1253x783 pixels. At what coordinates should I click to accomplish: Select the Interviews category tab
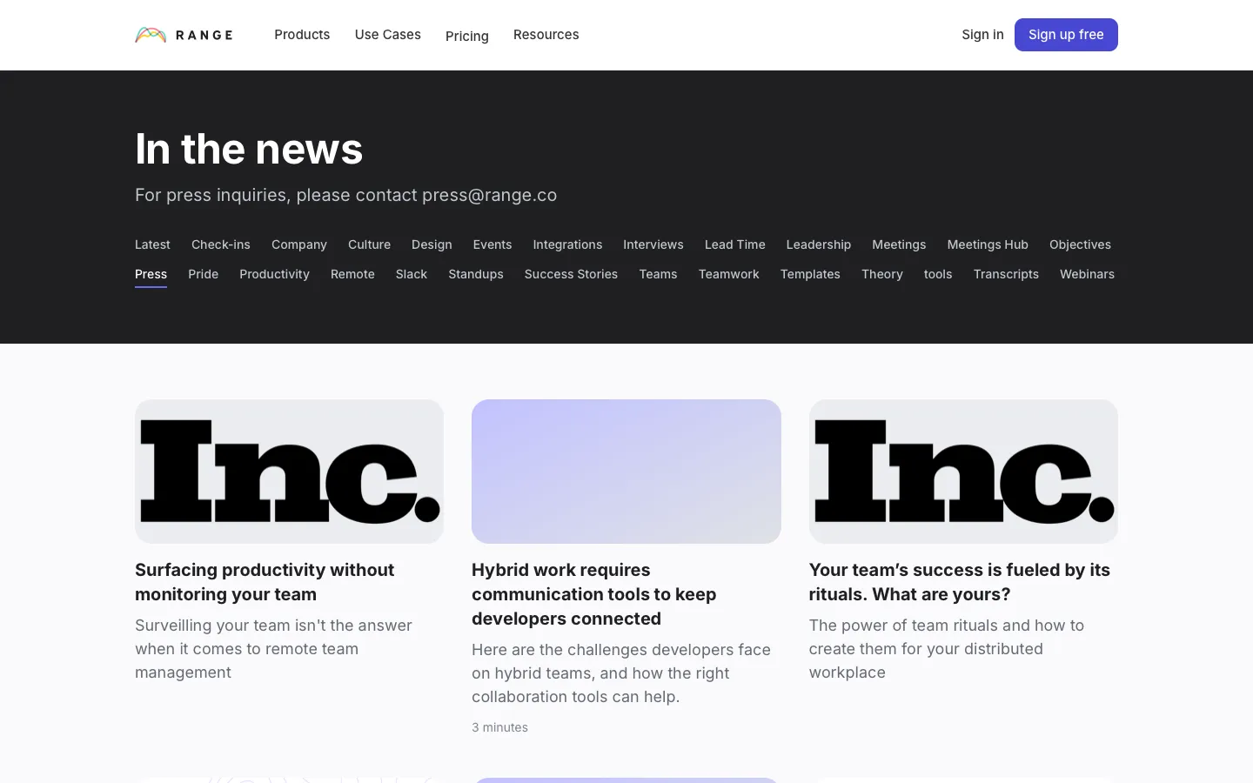click(x=653, y=244)
